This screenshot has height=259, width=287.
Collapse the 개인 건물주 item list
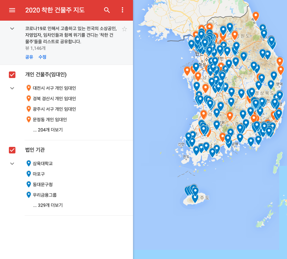[x=12, y=88]
